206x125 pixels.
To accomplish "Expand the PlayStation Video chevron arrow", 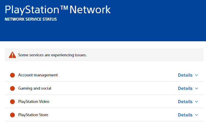I will pos(197,102).
